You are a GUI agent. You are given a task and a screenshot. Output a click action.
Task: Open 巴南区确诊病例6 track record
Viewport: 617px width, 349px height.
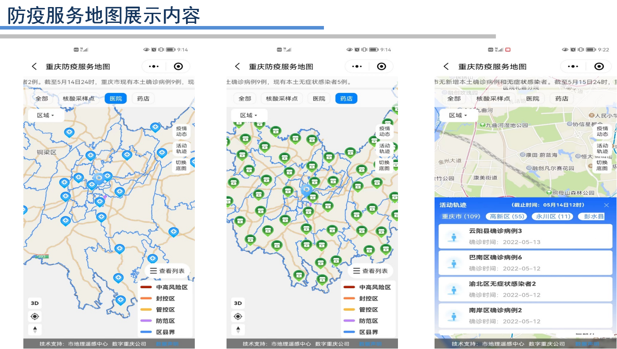coord(525,263)
